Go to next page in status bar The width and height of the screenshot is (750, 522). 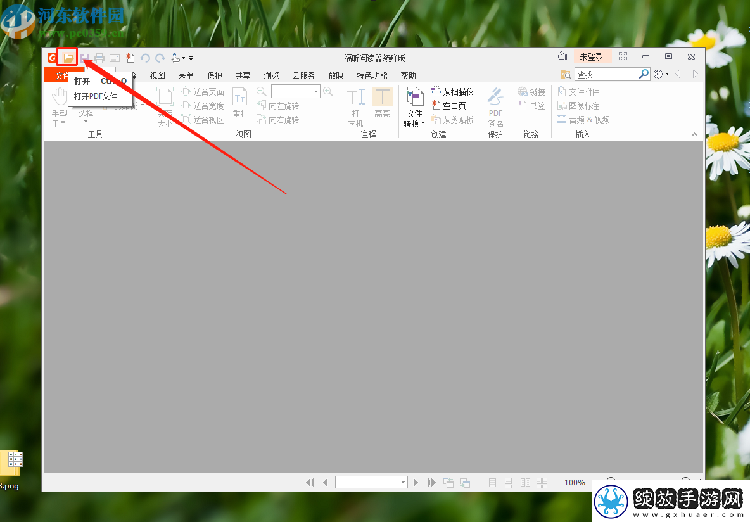point(416,482)
